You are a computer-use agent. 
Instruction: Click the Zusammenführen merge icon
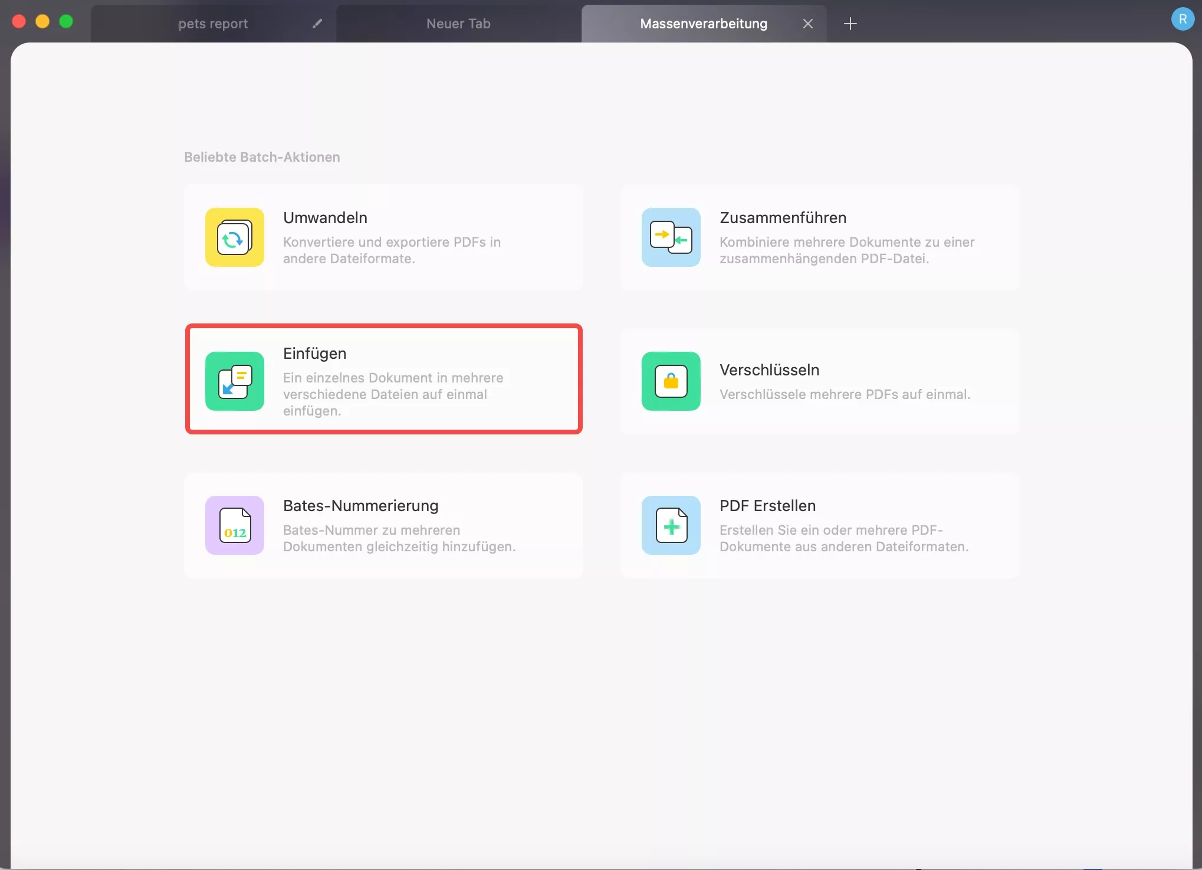coord(671,237)
